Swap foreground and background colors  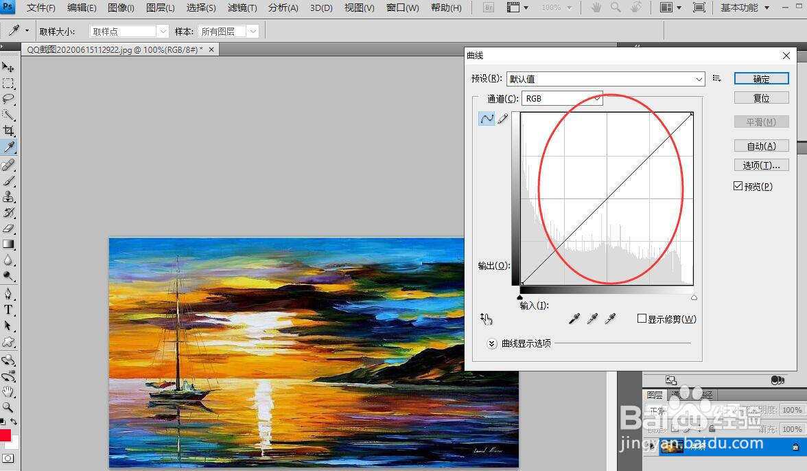14,422
